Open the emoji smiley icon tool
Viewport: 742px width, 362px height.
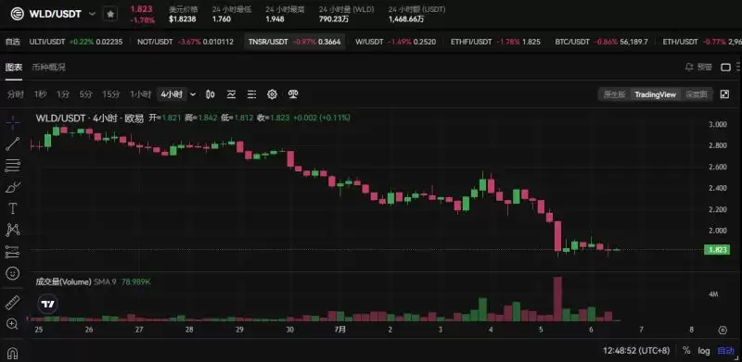[13, 273]
